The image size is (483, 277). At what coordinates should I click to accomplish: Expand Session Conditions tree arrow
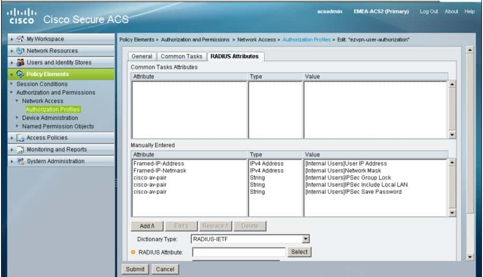pyautogui.click(x=12, y=84)
